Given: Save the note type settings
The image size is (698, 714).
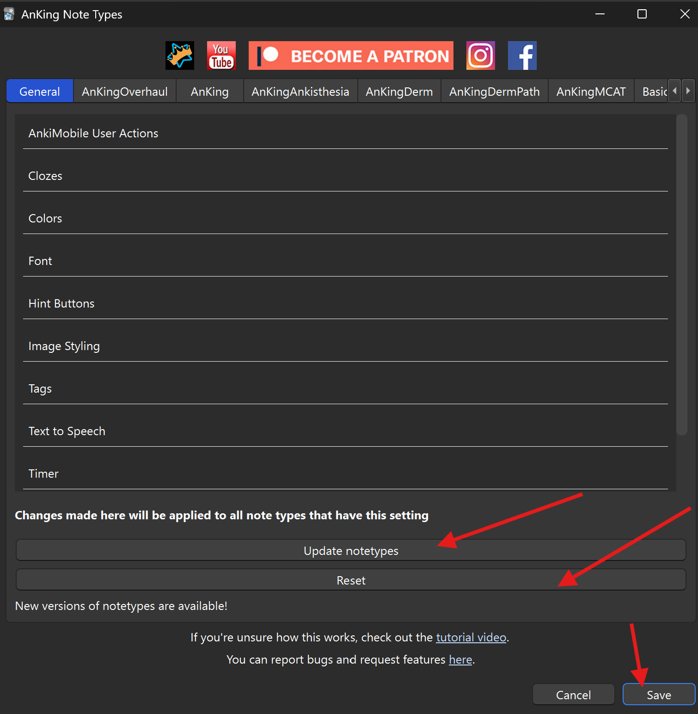Looking at the screenshot, I should 659,695.
